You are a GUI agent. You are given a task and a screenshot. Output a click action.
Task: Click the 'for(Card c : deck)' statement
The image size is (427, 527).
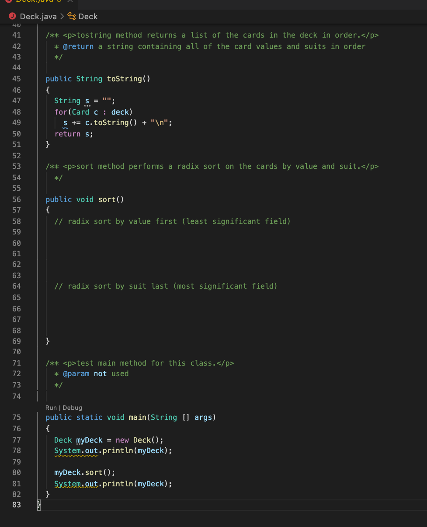click(x=94, y=112)
